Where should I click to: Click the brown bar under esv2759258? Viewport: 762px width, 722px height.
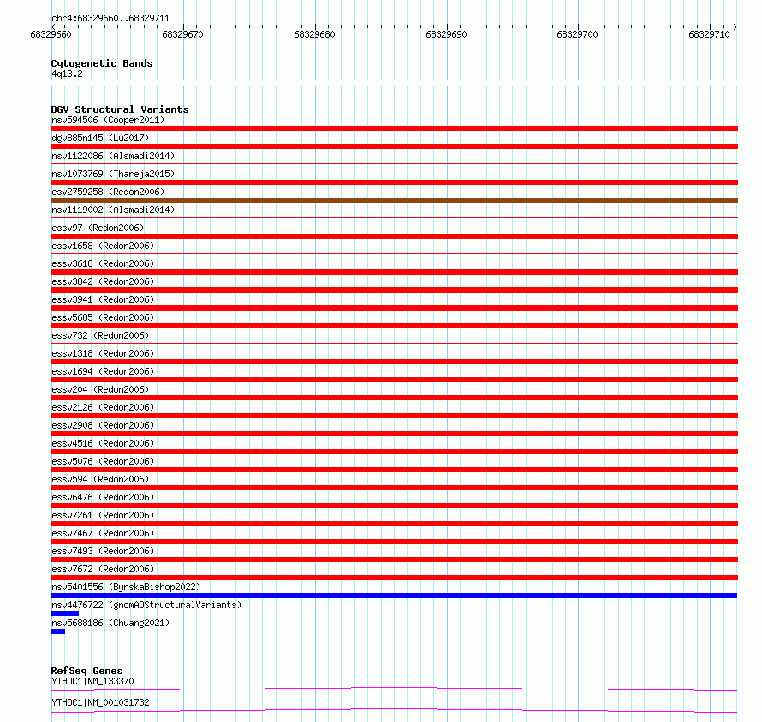[x=394, y=200]
